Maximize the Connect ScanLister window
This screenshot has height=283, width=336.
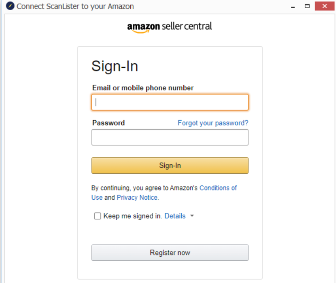[x=307, y=6]
